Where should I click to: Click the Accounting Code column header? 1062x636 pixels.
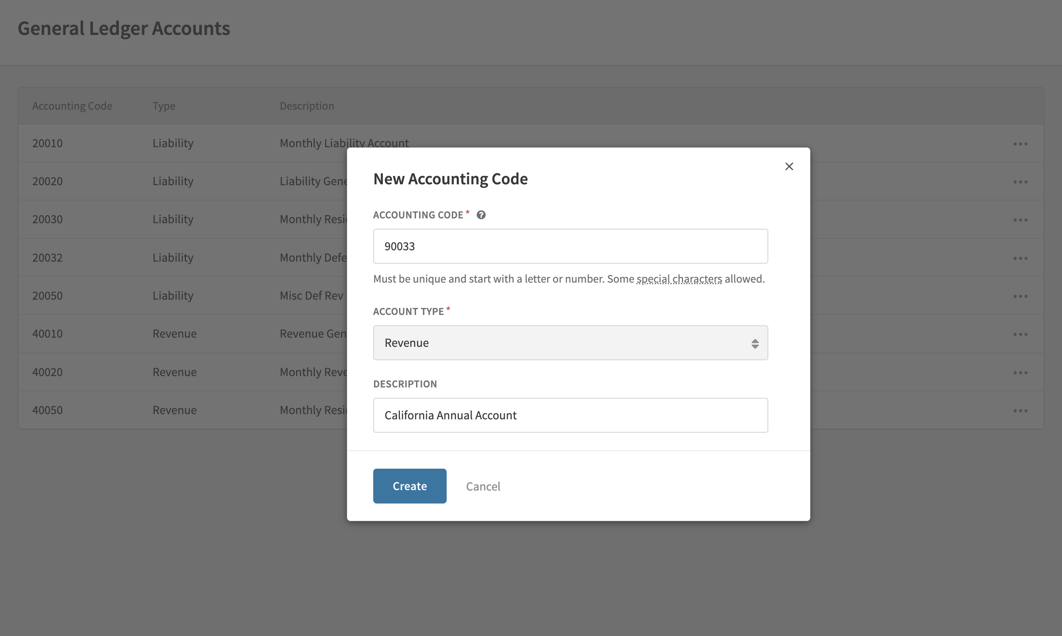pos(72,106)
